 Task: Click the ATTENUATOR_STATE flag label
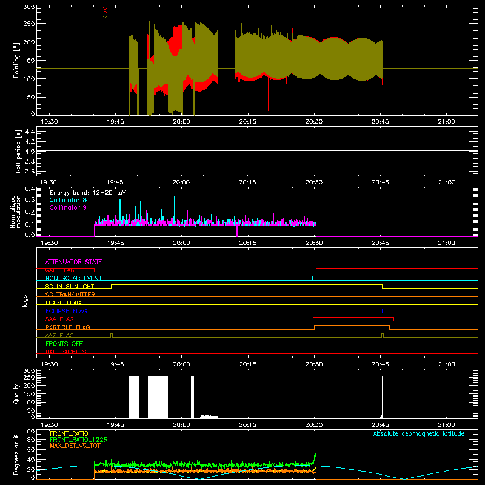(73, 262)
